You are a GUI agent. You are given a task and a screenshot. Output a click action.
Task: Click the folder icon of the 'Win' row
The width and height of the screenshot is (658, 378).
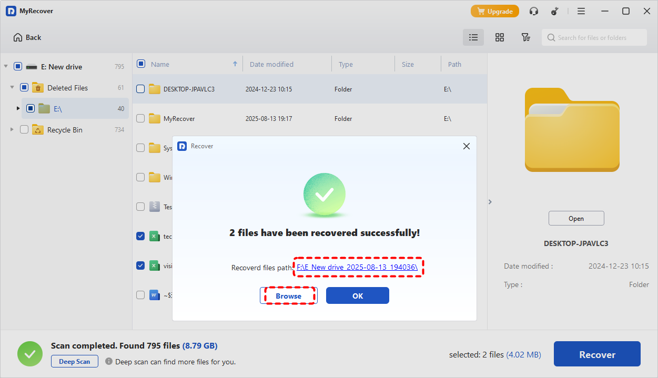[x=154, y=177]
